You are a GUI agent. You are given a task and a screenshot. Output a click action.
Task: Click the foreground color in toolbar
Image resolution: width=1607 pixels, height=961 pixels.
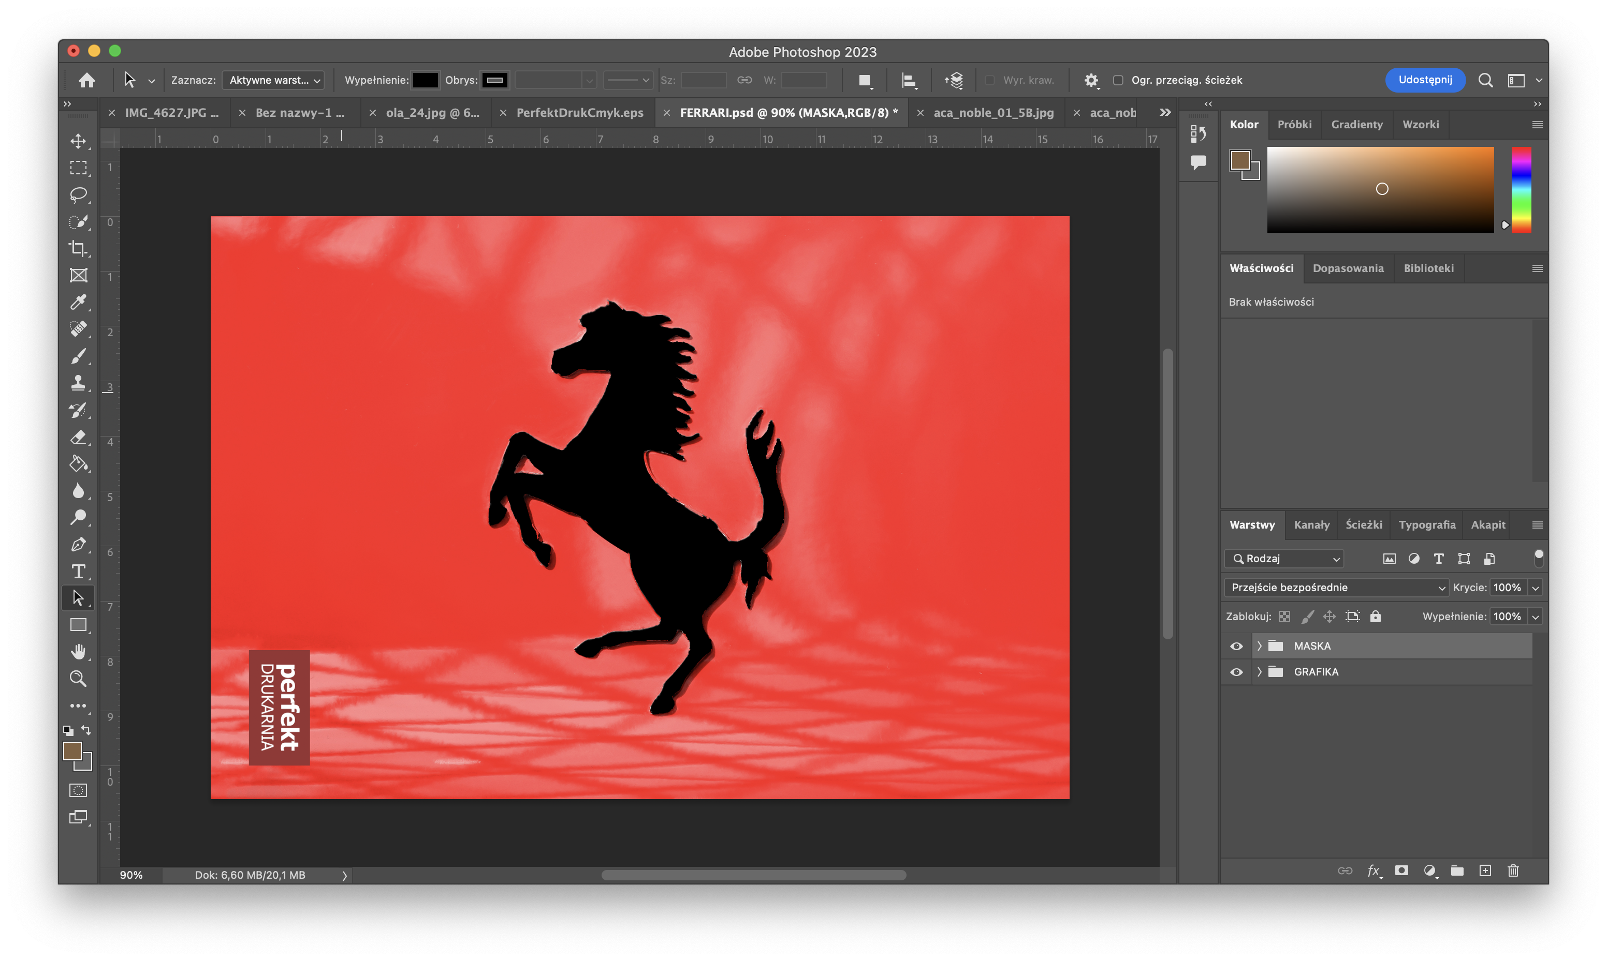click(x=72, y=751)
